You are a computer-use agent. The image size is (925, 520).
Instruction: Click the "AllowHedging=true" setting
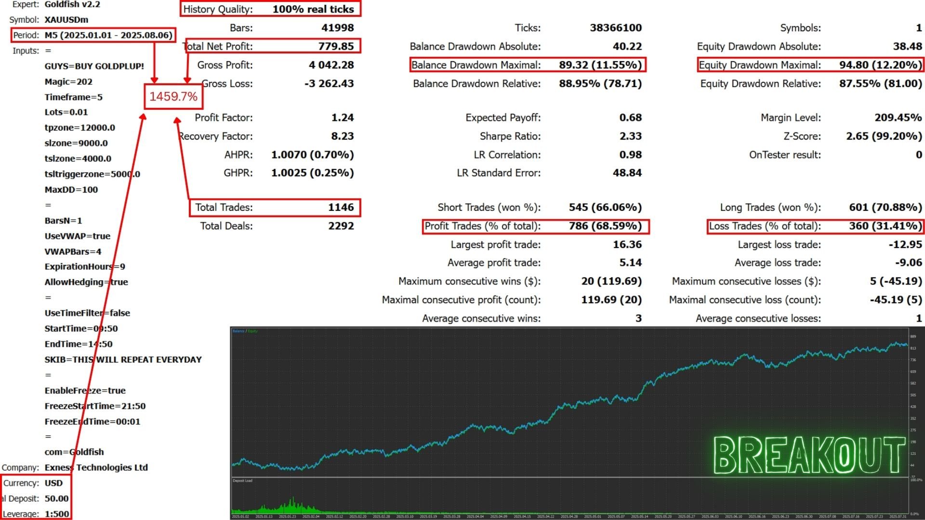pyautogui.click(x=86, y=282)
